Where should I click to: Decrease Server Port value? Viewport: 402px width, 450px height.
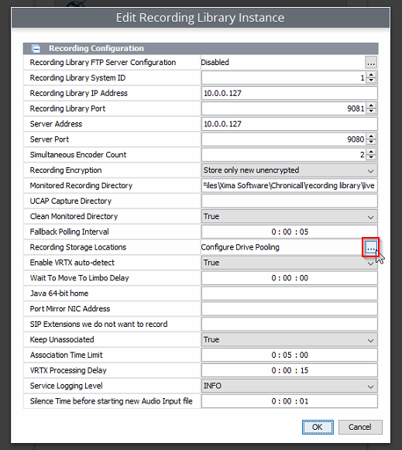(371, 142)
